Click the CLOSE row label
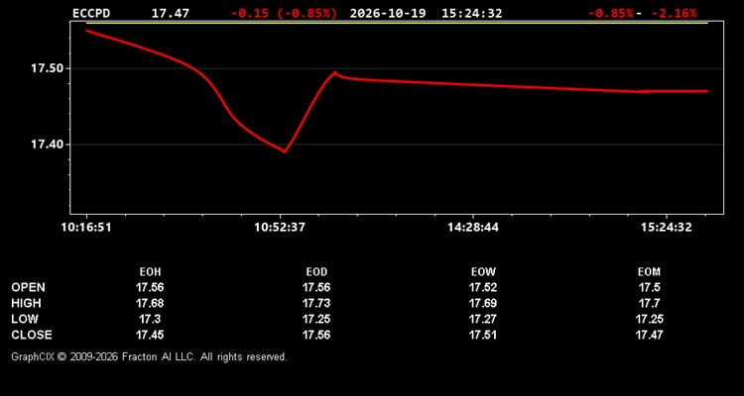Image resolution: width=744 pixels, height=396 pixels. [x=32, y=335]
